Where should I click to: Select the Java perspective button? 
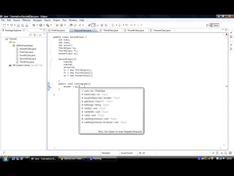tap(214, 25)
